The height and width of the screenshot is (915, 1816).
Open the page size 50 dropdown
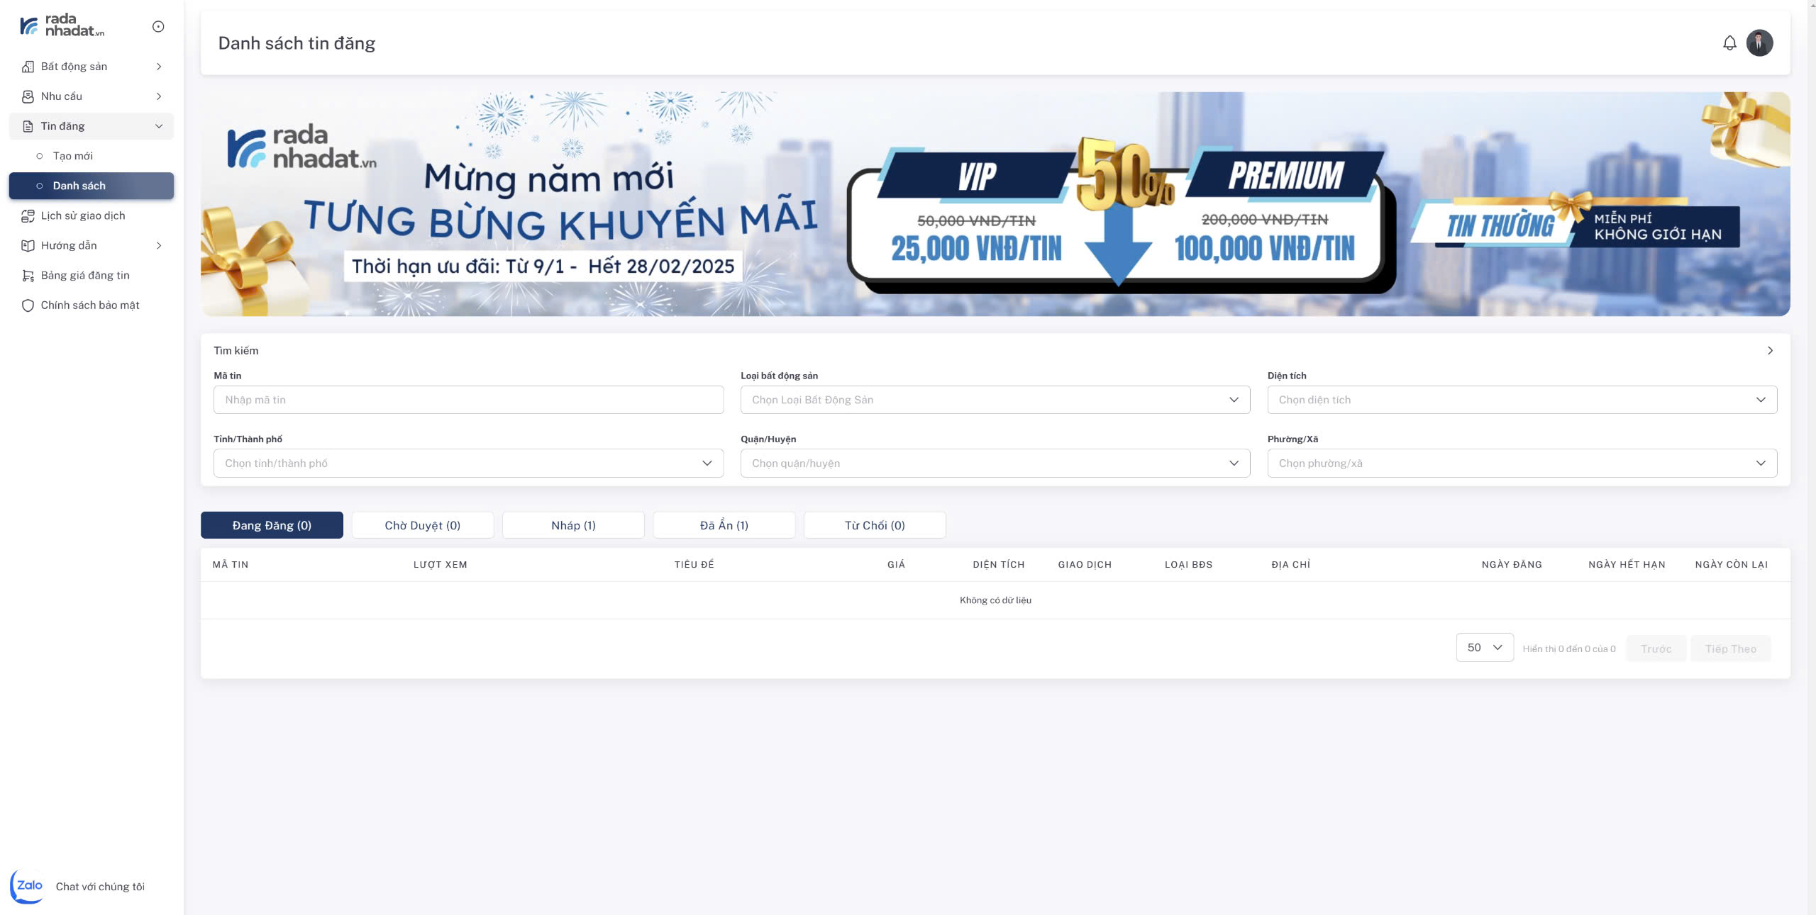click(1484, 648)
